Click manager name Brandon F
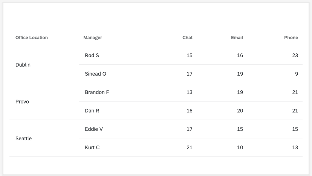 click(97, 92)
